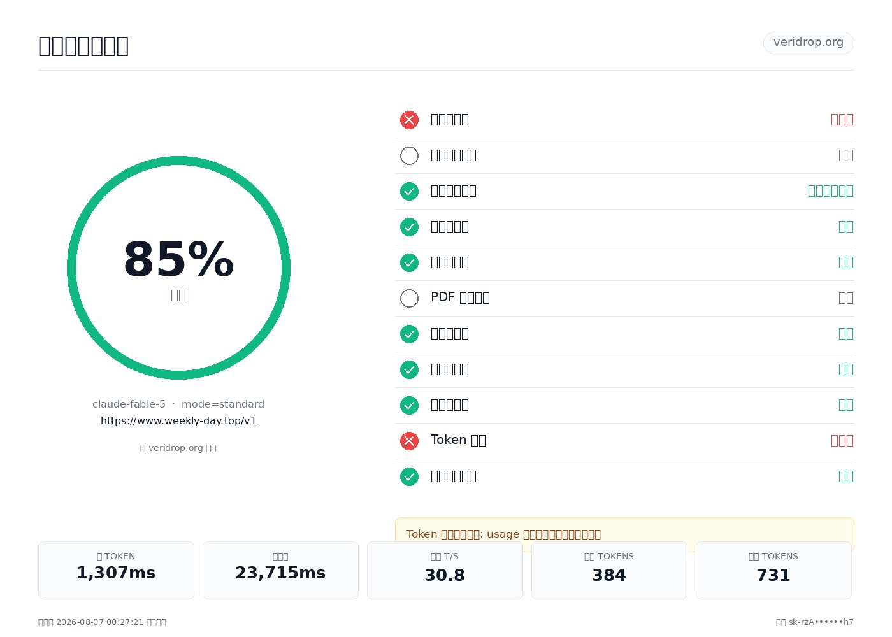
Task: Click the empty circle just below the top red X
Action: [409, 155]
